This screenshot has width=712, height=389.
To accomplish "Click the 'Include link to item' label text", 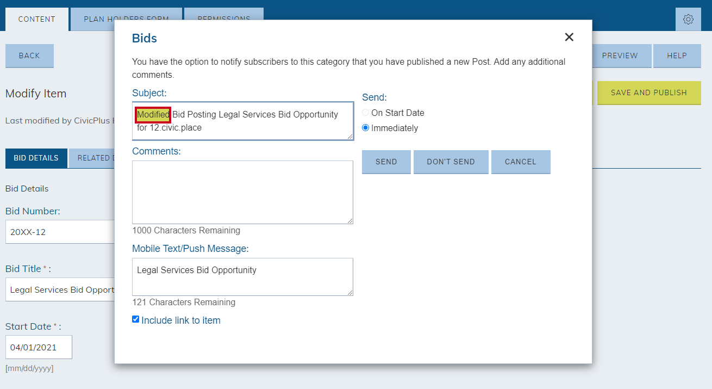I will (181, 320).
